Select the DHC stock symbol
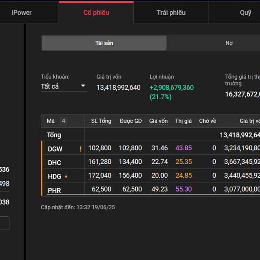Screen dimensions: 260x260 pyautogui.click(x=55, y=162)
